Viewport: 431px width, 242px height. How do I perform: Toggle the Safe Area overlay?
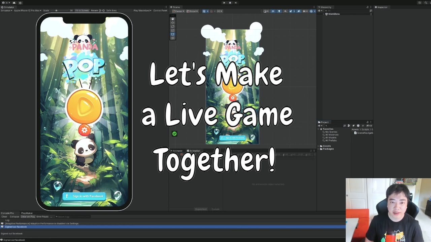tap(111, 10)
